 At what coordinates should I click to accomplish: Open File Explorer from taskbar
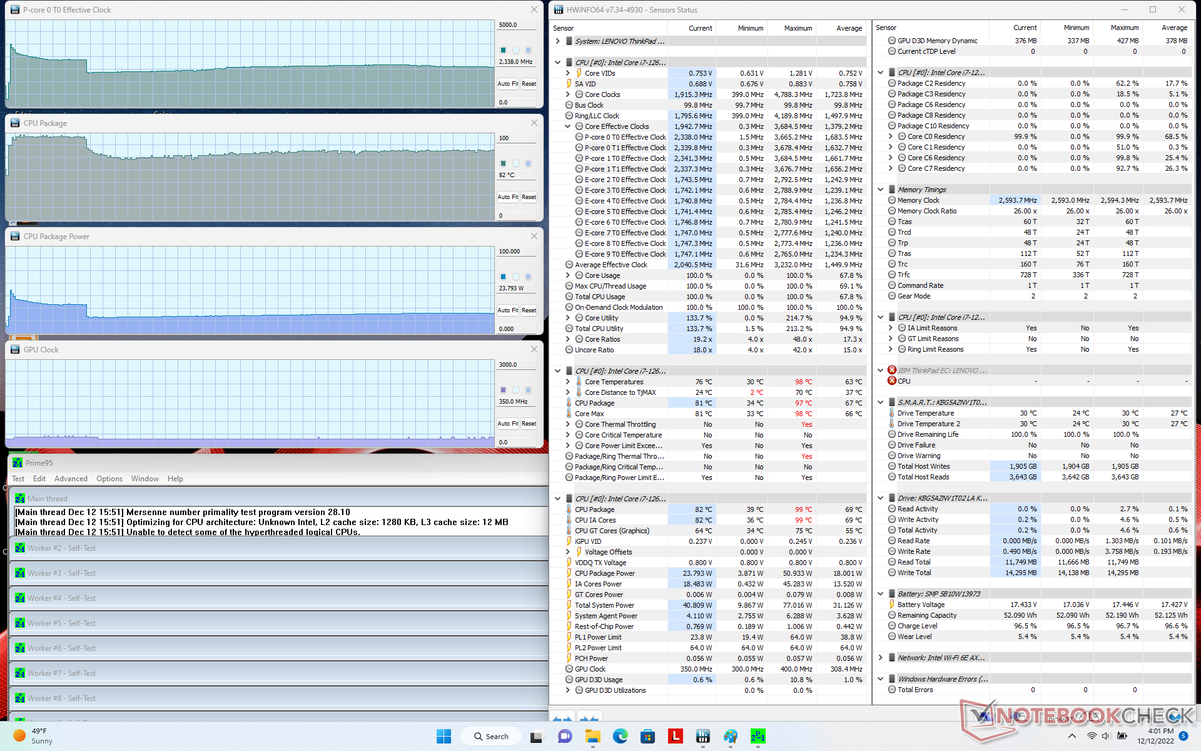point(592,737)
